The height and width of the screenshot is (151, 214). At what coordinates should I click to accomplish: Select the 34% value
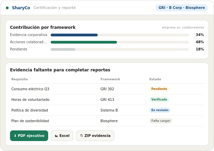200,35
